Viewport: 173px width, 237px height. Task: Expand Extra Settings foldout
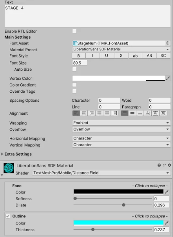coord(2,154)
